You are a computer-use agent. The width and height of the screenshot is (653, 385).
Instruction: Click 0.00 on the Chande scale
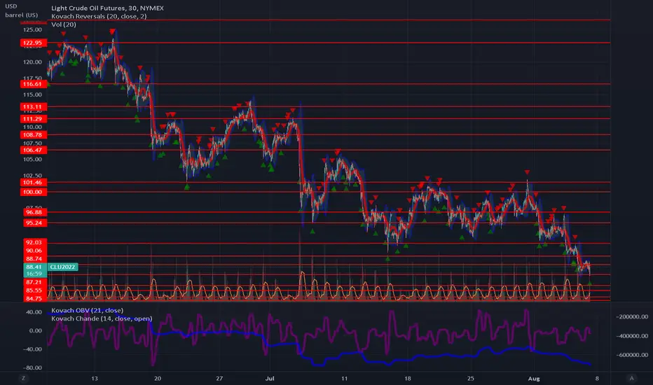(36, 330)
